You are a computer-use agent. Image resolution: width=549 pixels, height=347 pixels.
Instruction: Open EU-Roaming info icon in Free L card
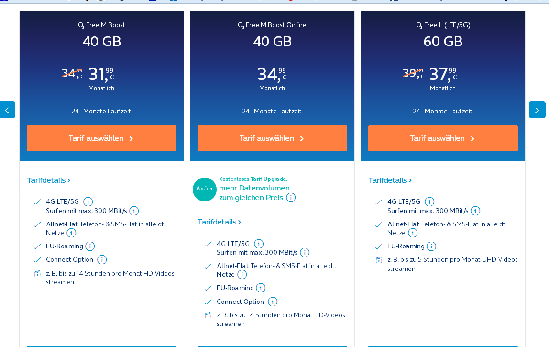431,246
